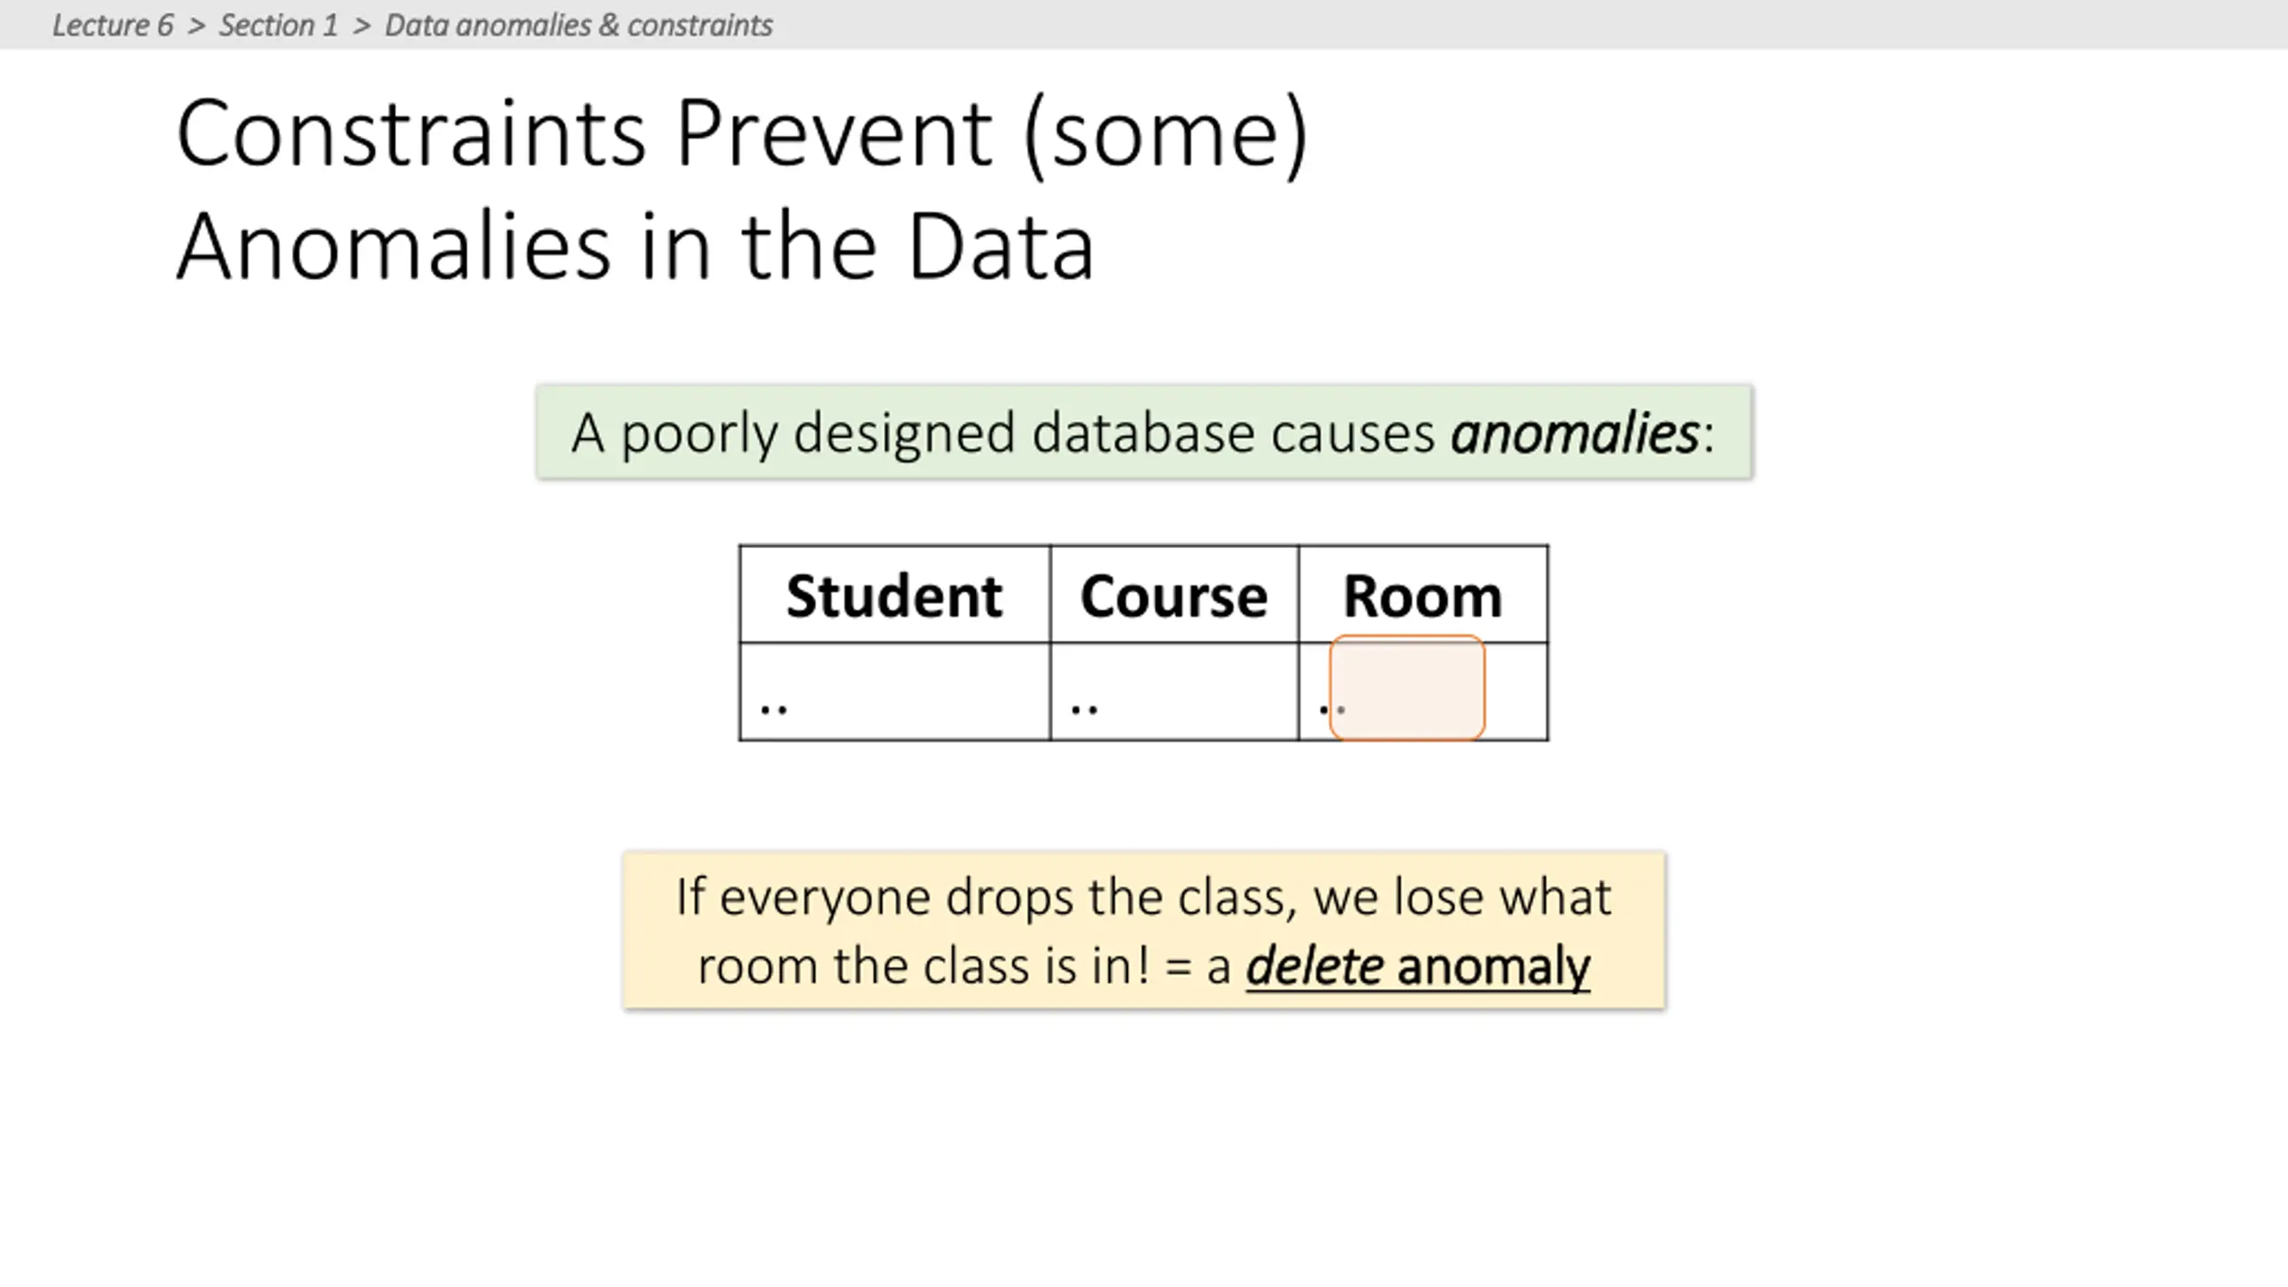Click the "(some)" word in the title
Screen dimensions: 2288x1287
point(1165,134)
